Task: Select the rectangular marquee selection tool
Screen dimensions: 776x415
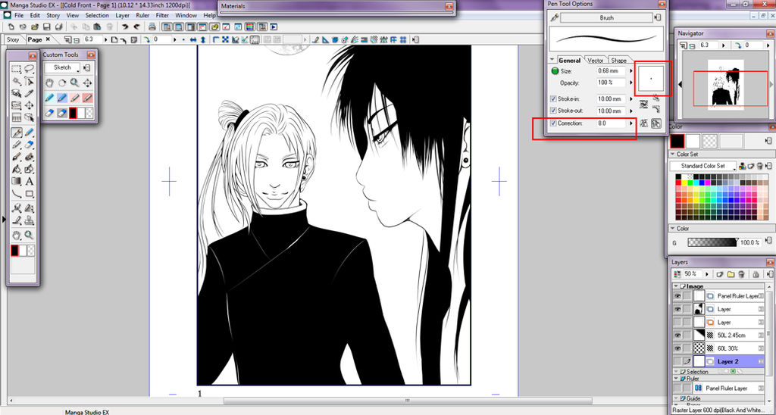Action: coord(16,69)
